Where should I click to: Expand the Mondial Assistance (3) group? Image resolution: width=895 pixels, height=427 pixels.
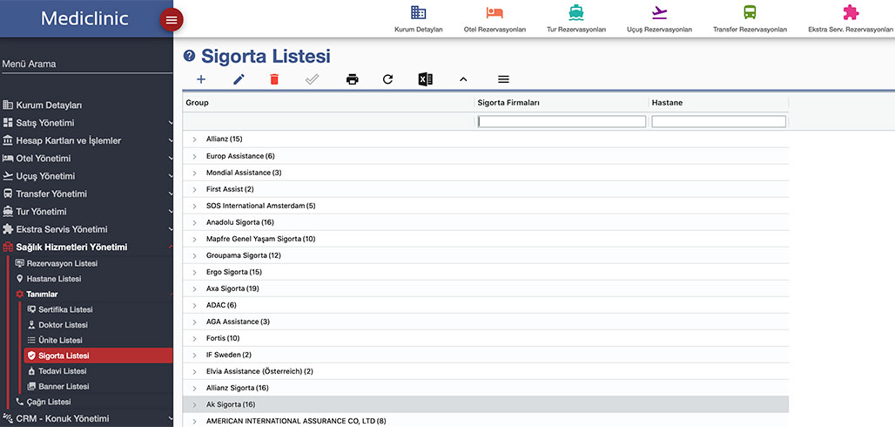click(x=195, y=173)
